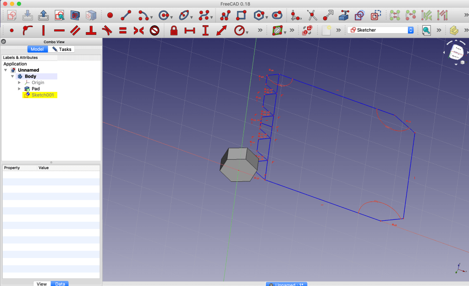
Task: Apply the Parallel constraint
Action: [x=75, y=31]
